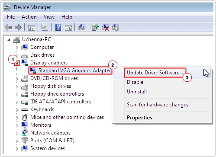Click the Disable device down-arrow icon
216x157 pixels.
(115, 27)
